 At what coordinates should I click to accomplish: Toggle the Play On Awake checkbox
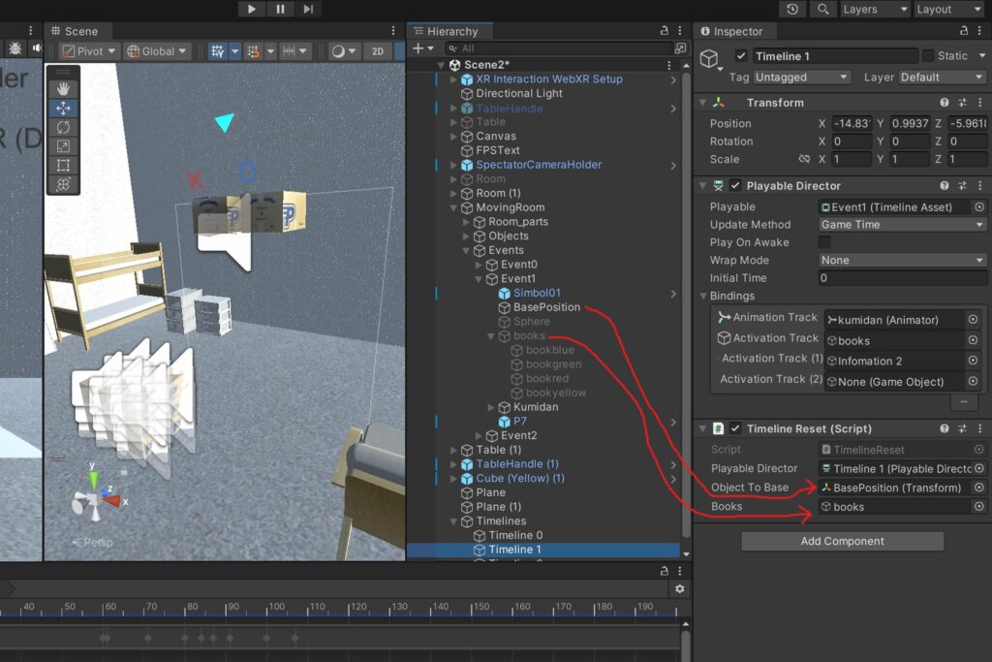(824, 242)
